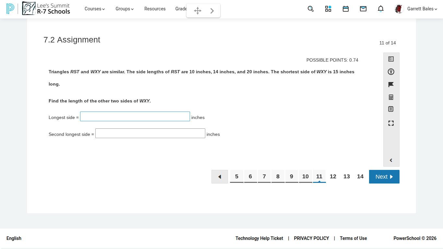The image size is (443, 249).
Task: Open the question review list icon
Action: click(391, 59)
